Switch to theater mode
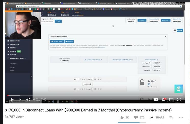This screenshot has width=190, height=124. point(171,100)
